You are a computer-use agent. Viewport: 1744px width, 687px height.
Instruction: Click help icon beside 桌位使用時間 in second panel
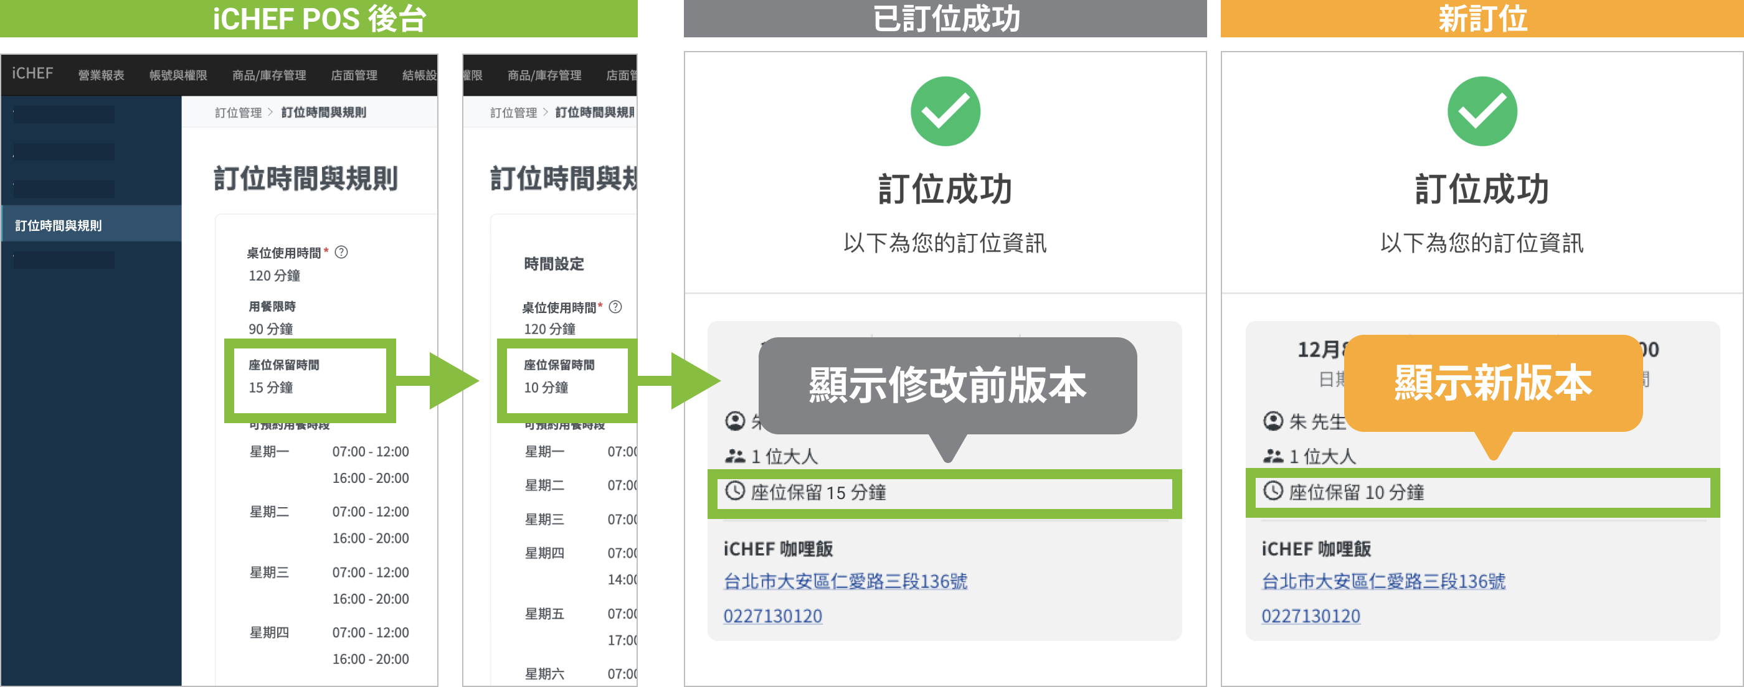615,307
